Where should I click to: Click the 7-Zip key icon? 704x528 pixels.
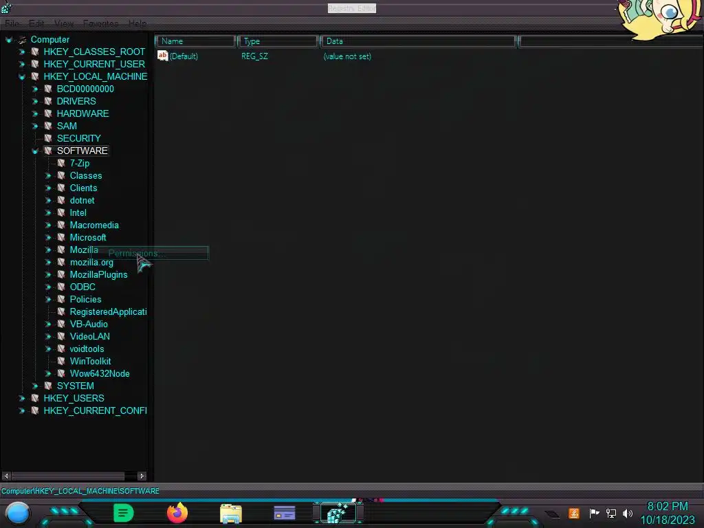pos(61,163)
